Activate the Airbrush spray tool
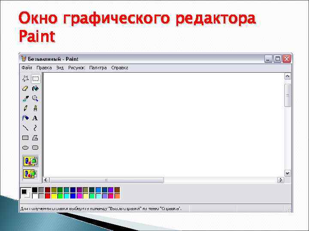 click(25, 118)
